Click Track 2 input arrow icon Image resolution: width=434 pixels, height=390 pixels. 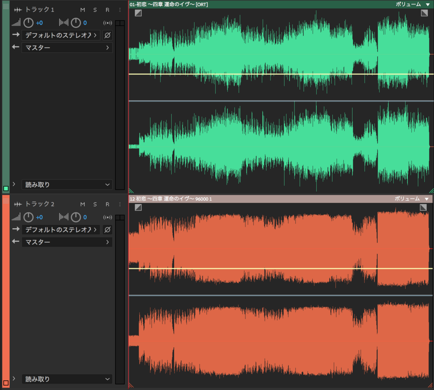pos(16,229)
